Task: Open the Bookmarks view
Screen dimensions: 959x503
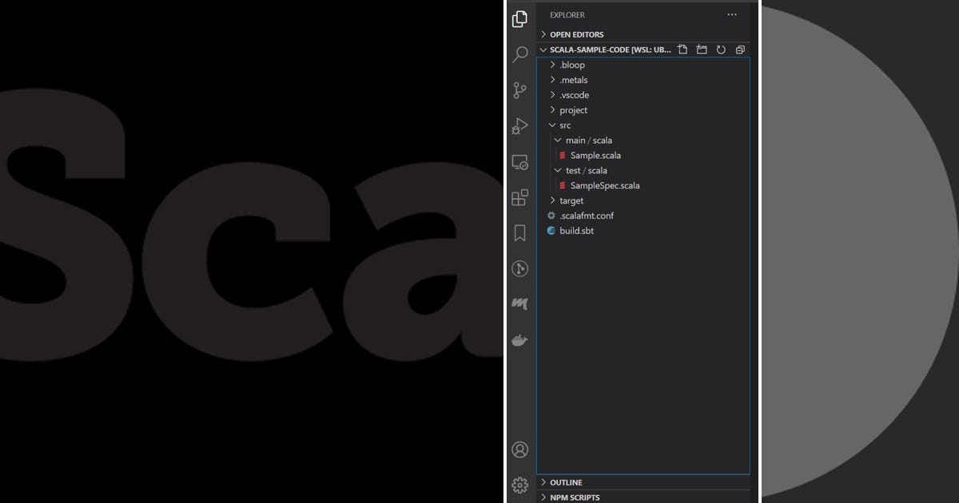Action: [x=519, y=233]
